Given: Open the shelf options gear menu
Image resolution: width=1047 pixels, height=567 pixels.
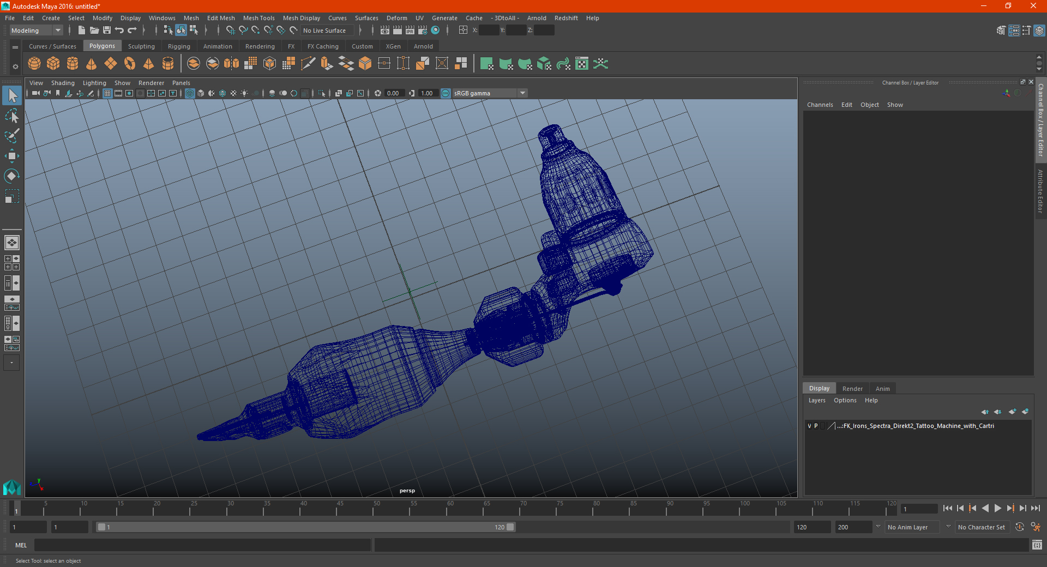Looking at the screenshot, I should 15,67.
